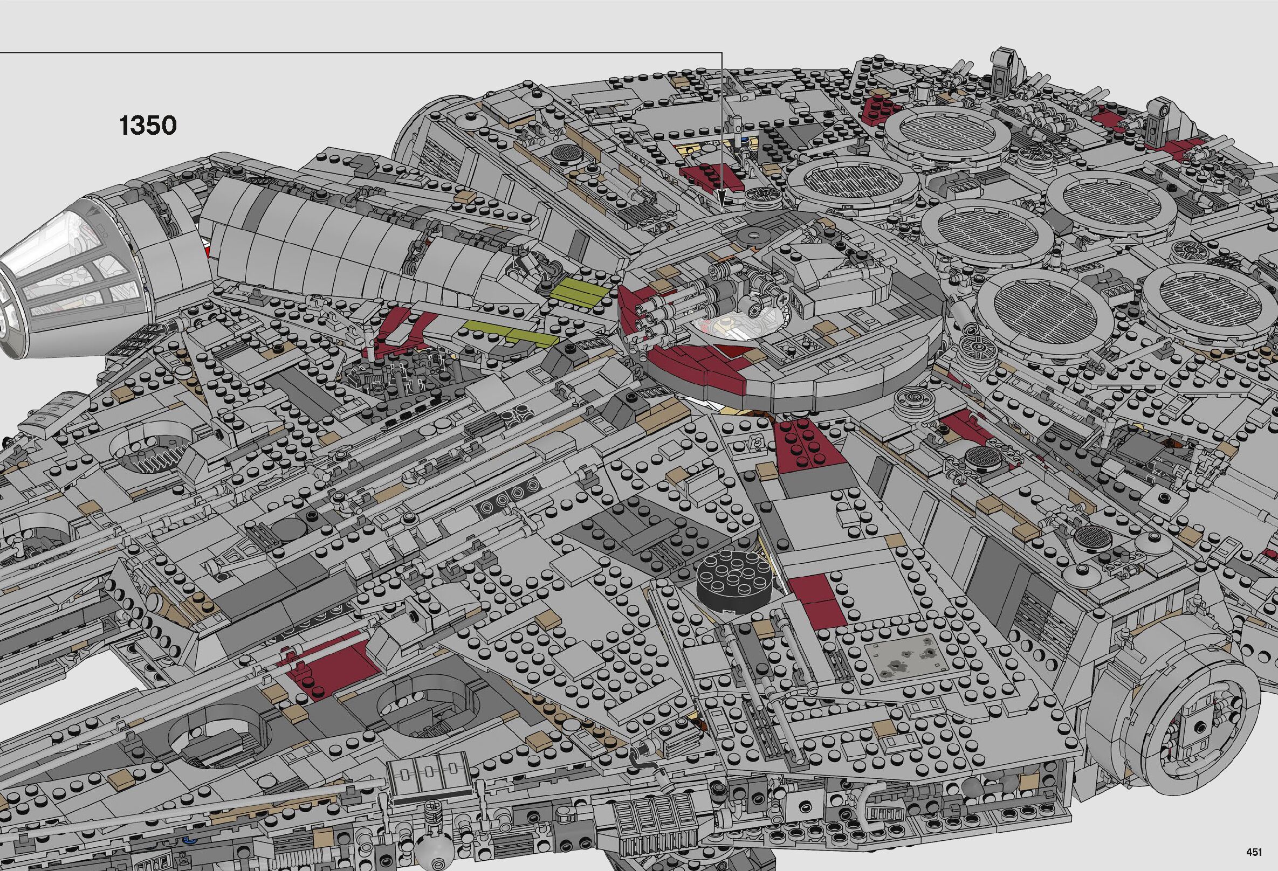Click the step number 1350

(148, 126)
